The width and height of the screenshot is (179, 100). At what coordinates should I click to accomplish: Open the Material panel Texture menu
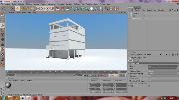tap(29, 81)
